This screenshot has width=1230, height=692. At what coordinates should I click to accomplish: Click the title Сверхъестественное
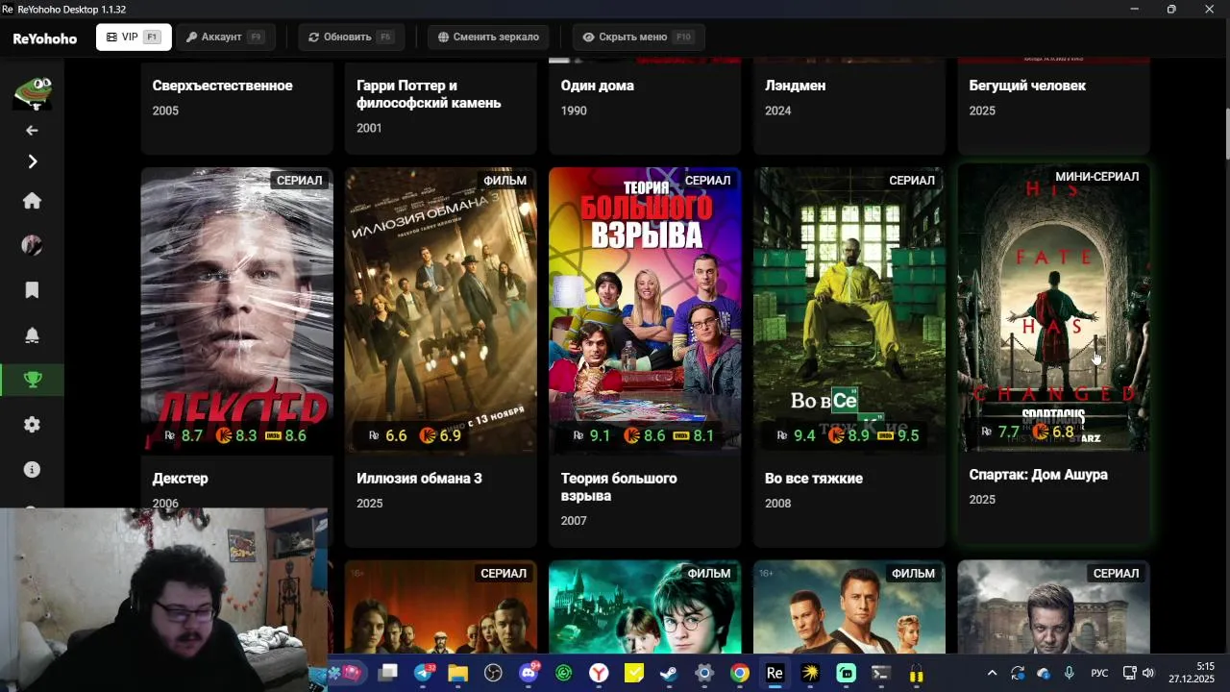222,86
